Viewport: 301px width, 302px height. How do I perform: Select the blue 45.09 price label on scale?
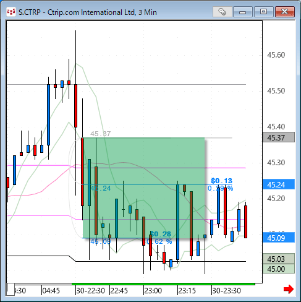pos(279,238)
